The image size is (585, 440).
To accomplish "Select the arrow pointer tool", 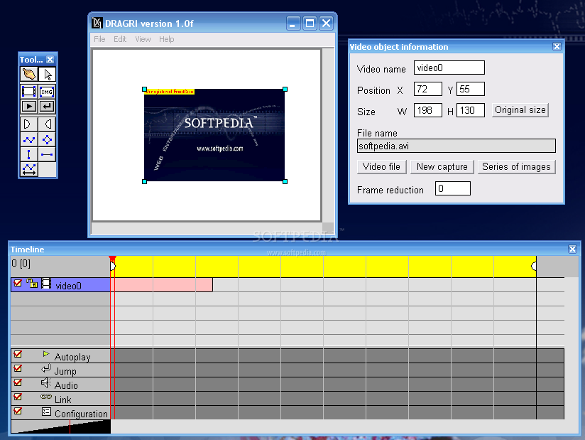I will pyautogui.click(x=48, y=74).
